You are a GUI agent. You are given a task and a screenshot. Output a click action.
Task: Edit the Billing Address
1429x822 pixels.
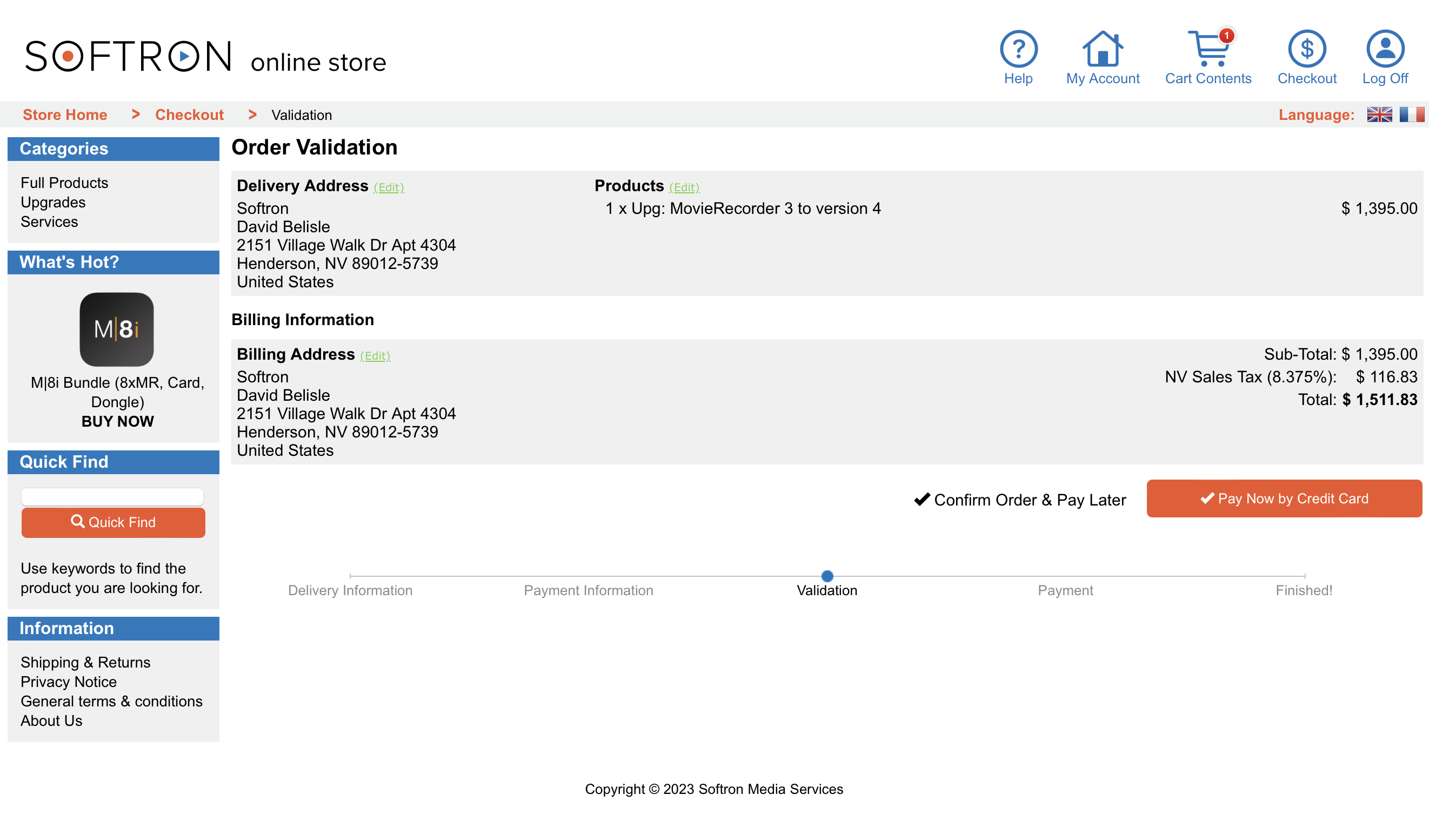tap(375, 356)
